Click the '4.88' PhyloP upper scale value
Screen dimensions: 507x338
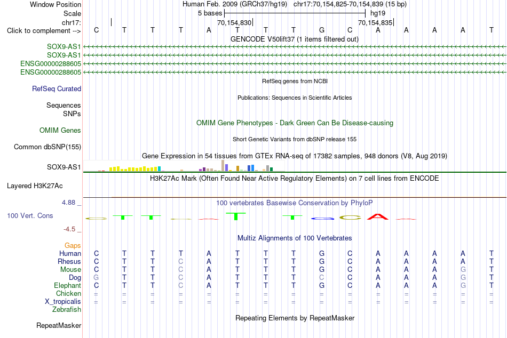coord(68,202)
